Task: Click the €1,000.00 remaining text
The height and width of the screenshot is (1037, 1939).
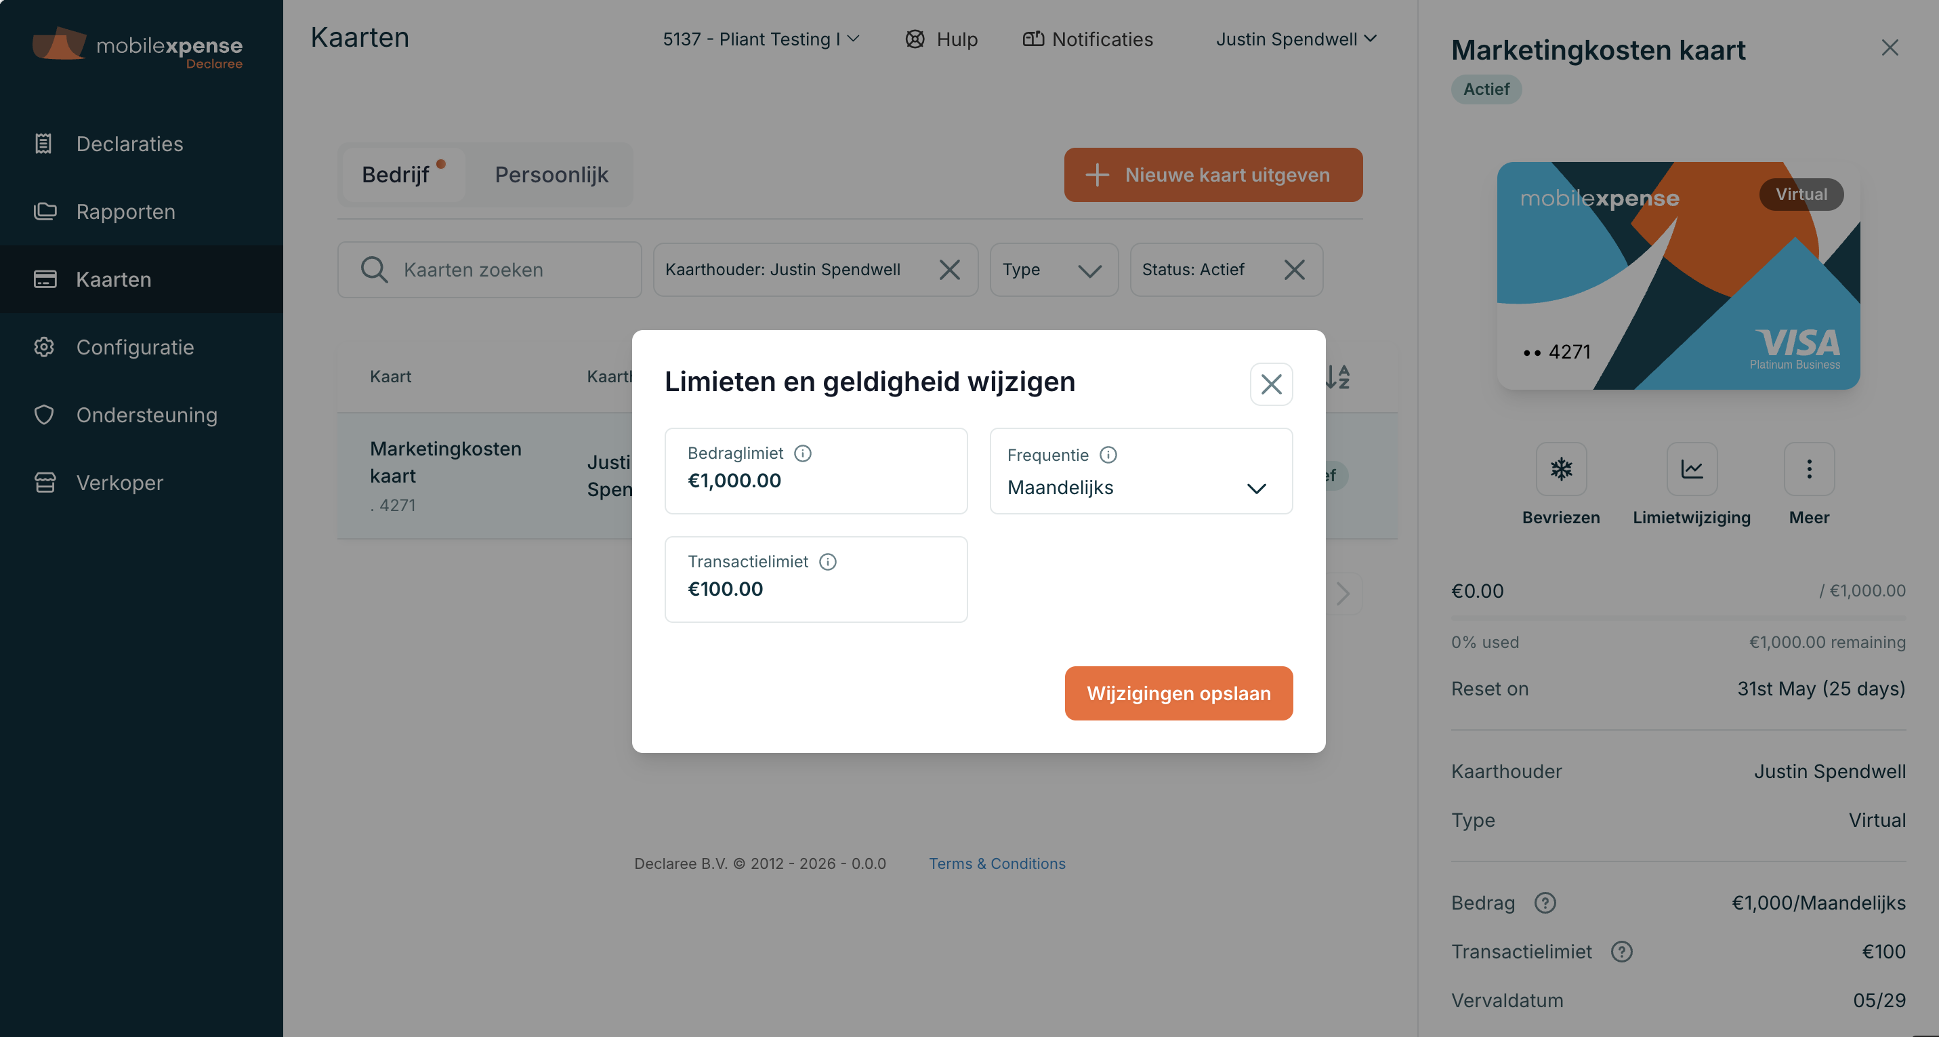Action: tap(1828, 643)
